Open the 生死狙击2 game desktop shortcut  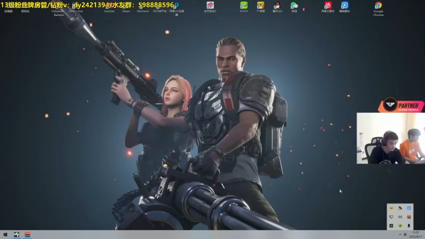tap(210, 7)
